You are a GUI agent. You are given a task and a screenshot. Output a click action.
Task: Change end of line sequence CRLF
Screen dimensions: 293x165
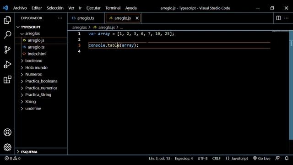pos(216,158)
